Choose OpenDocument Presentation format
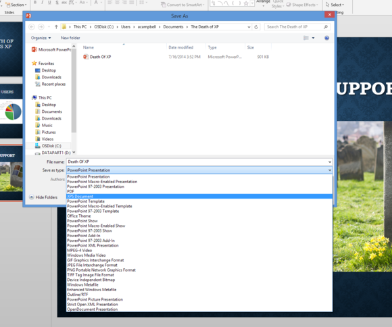This screenshot has height=327, width=392. 199,309
